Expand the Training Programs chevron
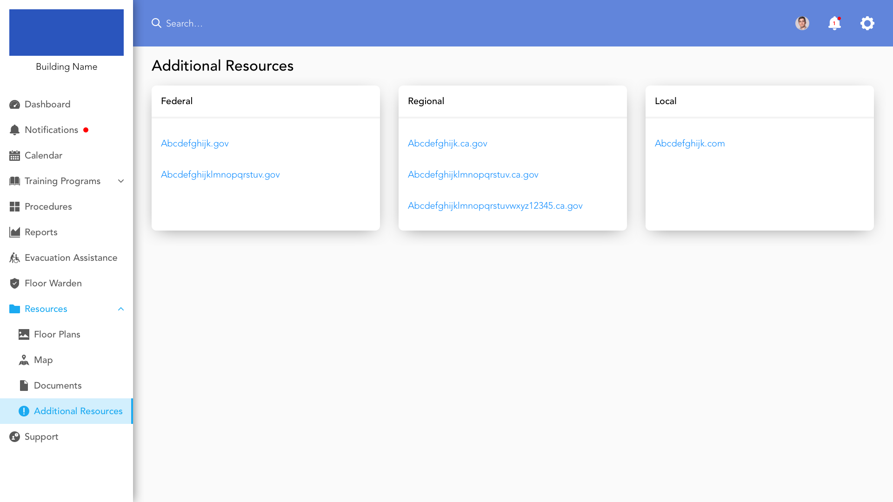This screenshot has height=502, width=893. (121, 181)
